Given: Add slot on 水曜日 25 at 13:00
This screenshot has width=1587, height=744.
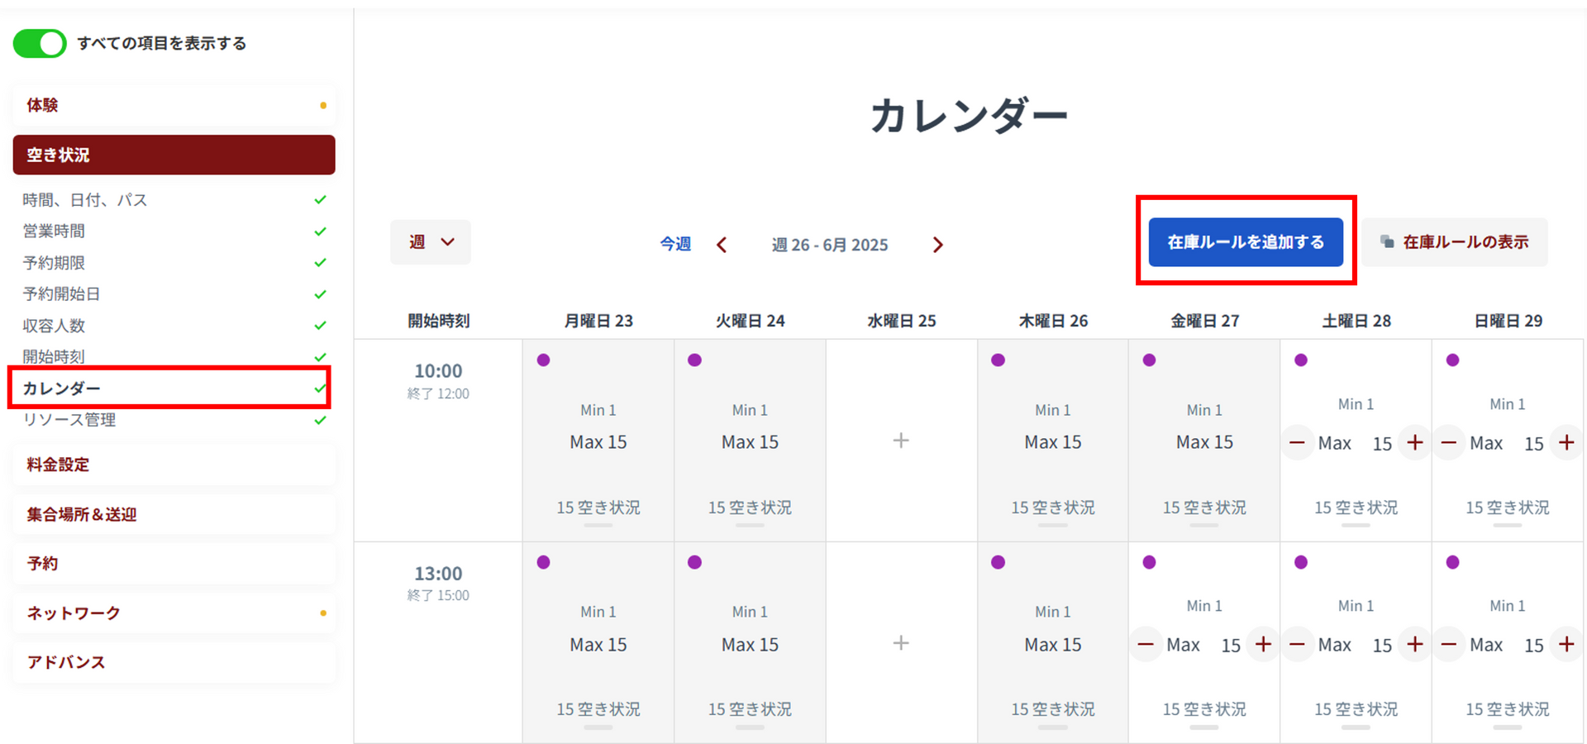Looking at the screenshot, I should coord(901,643).
